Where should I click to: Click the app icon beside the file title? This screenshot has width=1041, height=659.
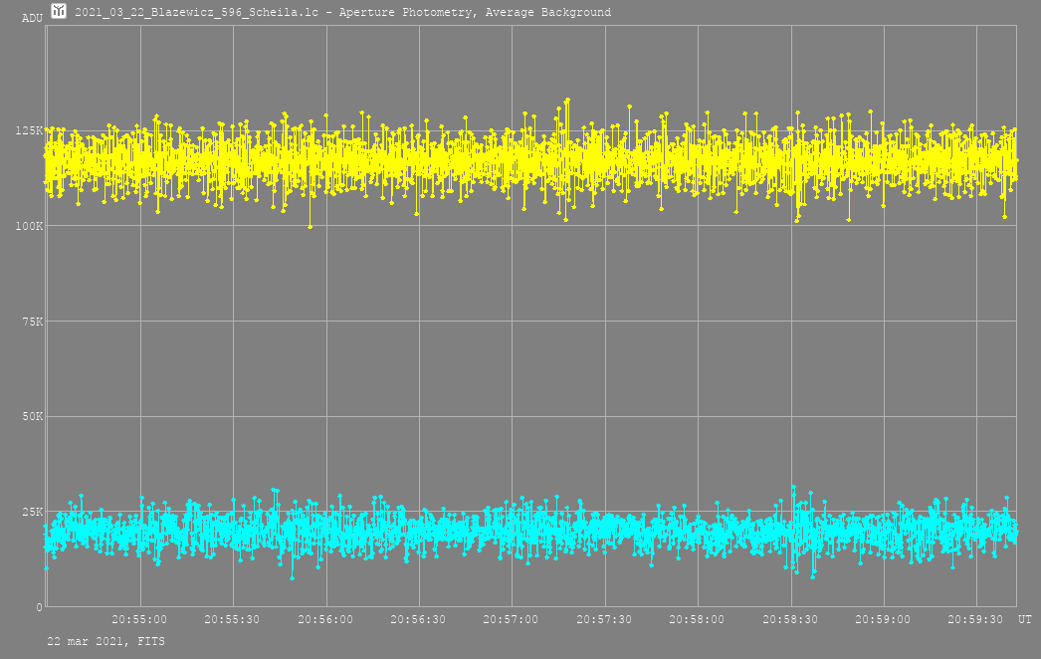click(x=59, y=11)
